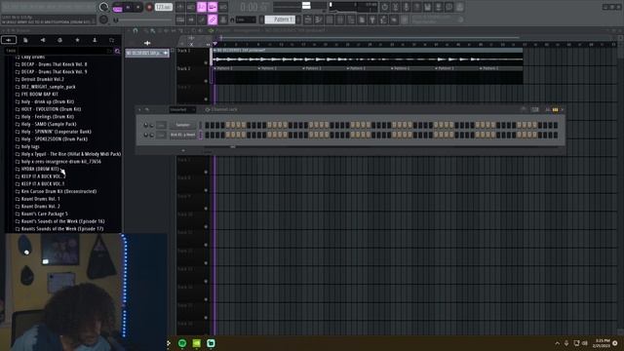The image size is (624, 351).
Task: Select the browser document tab icon
Action: 25,40
